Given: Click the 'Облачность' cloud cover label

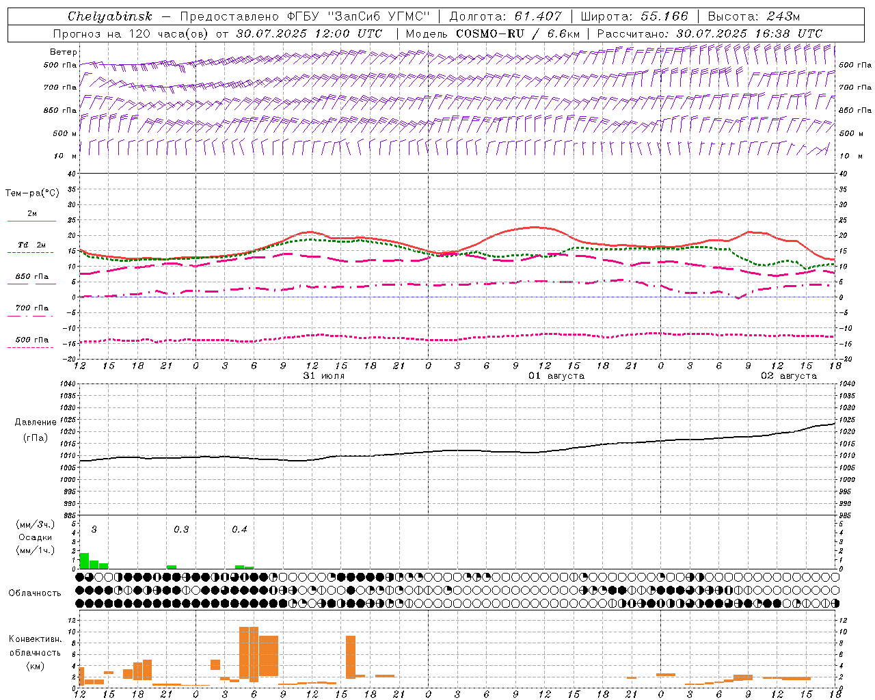Looking at the screenshot, I should coord(35,593).
